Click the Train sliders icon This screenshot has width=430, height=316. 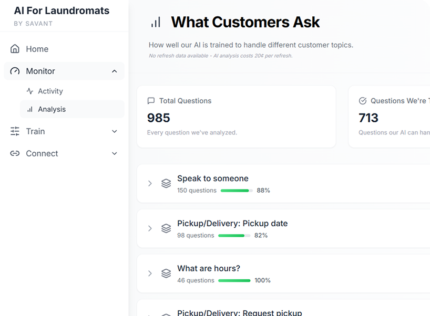pyautogui.click(x=15, y=131)
